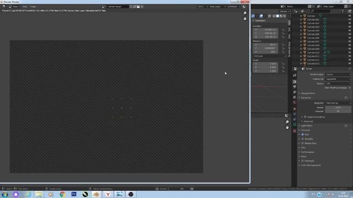Click the outliner display mode icon
Viewport: 353px width, 198px height.
click(x=303, y=11)
